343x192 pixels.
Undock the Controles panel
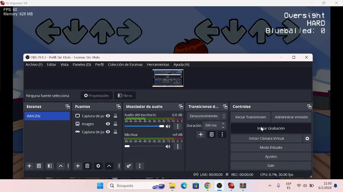(x=309, y=107)
